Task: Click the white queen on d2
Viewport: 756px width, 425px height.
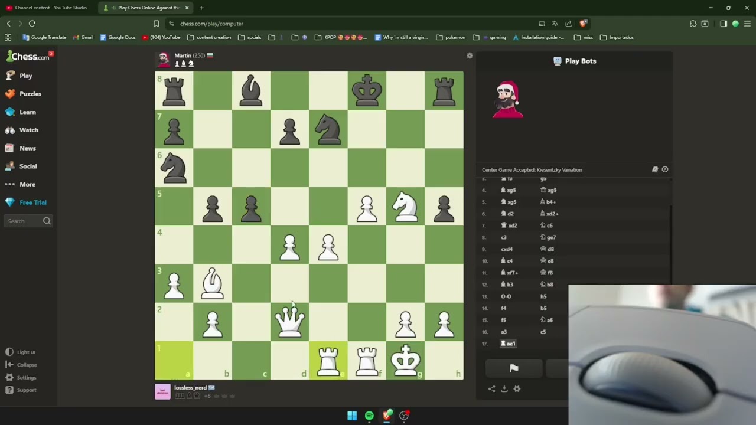Action: pos(289,322)
